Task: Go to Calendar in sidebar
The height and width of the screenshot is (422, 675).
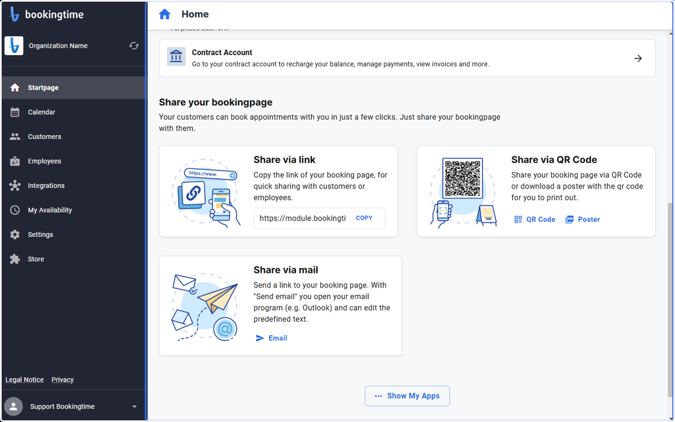Action: click(x=73, y=112)
